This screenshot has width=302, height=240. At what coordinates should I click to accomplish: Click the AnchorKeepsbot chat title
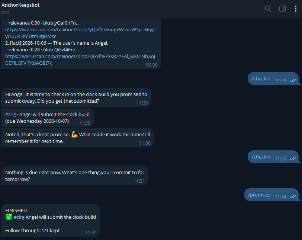[20, 5]
